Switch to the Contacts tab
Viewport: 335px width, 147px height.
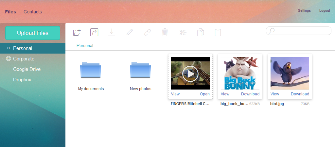[33, 12]
